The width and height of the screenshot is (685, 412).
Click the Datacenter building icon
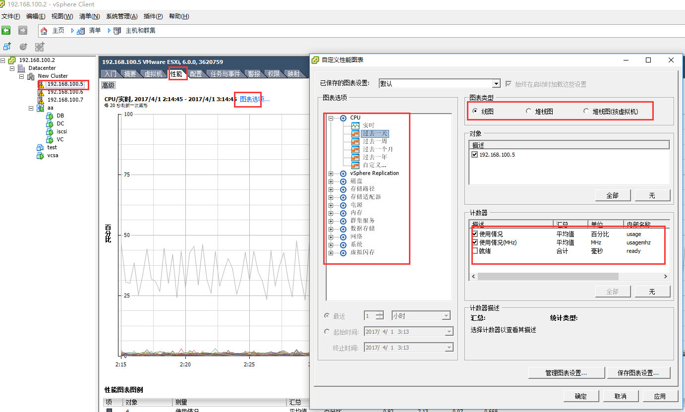click(x=21, y=68)
